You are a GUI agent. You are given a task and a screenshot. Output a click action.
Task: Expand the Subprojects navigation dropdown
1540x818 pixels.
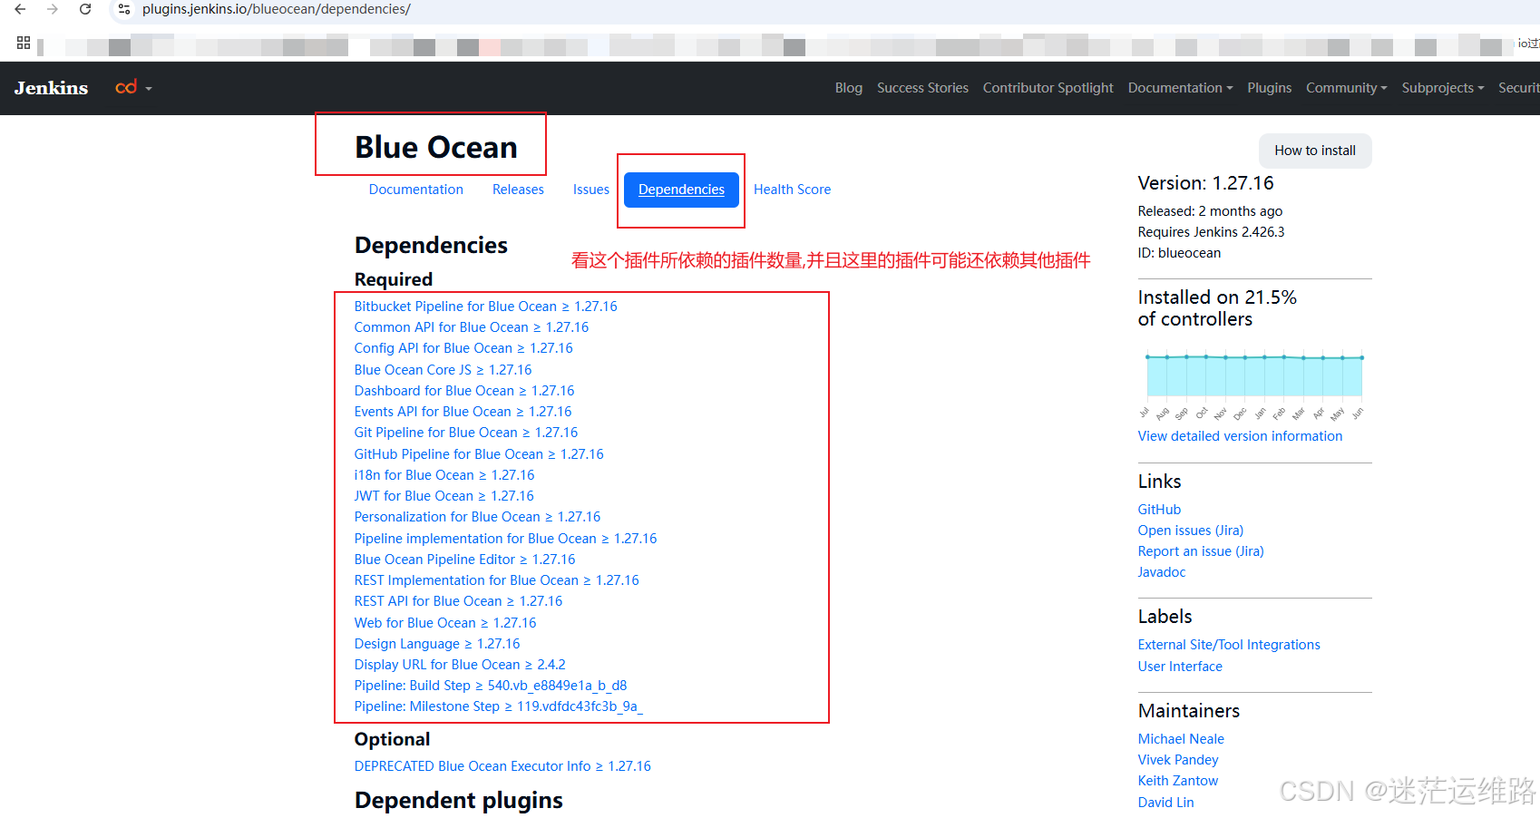(1442, 88)
